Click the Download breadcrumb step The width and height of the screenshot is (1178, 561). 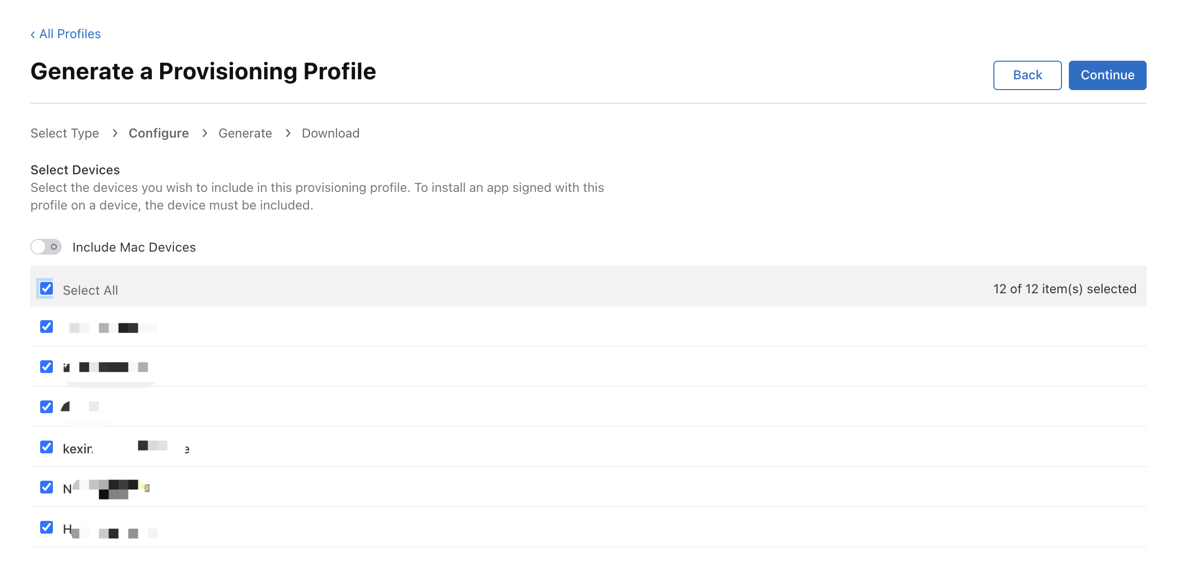pyautogui.click(x=330, y=133)
